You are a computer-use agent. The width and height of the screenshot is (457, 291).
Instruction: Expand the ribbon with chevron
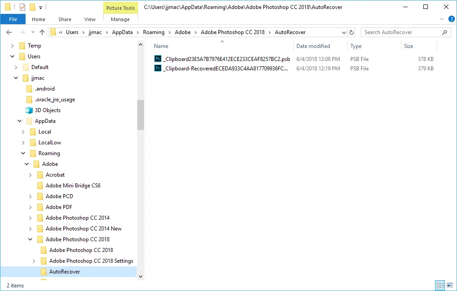442,19
